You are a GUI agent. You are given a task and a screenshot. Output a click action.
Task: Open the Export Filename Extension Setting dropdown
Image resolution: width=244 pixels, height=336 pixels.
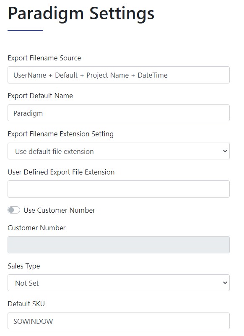pyautogui.click(x=119, y=151)
